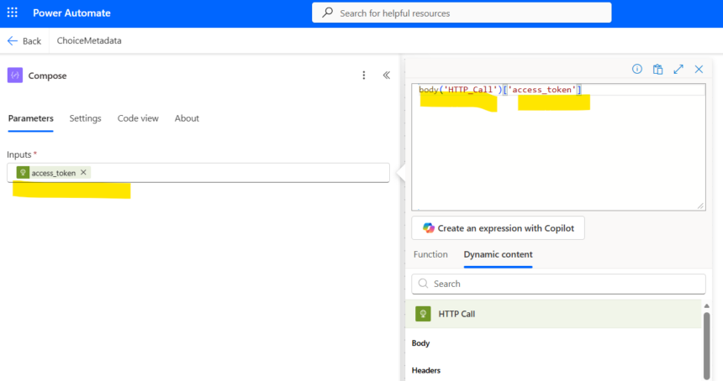Viewport: 723px width, 381px height.
Task: Remove the access_token token from Inputs
Action: [x=83, y=173]
